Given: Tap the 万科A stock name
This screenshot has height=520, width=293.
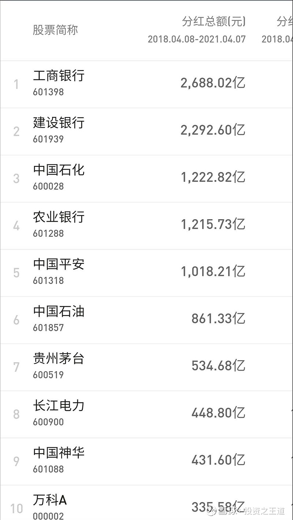Looking at the screenshot, I should pyautogui.click(x=50, y=500).
